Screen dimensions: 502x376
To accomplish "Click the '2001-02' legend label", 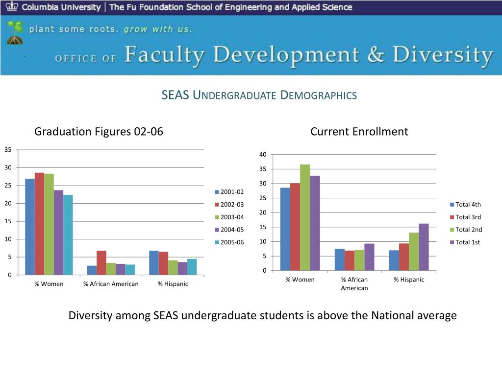I will coord(232,192).
